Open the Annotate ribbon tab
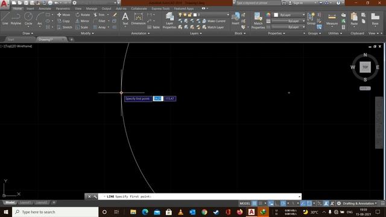 [45, 8]
